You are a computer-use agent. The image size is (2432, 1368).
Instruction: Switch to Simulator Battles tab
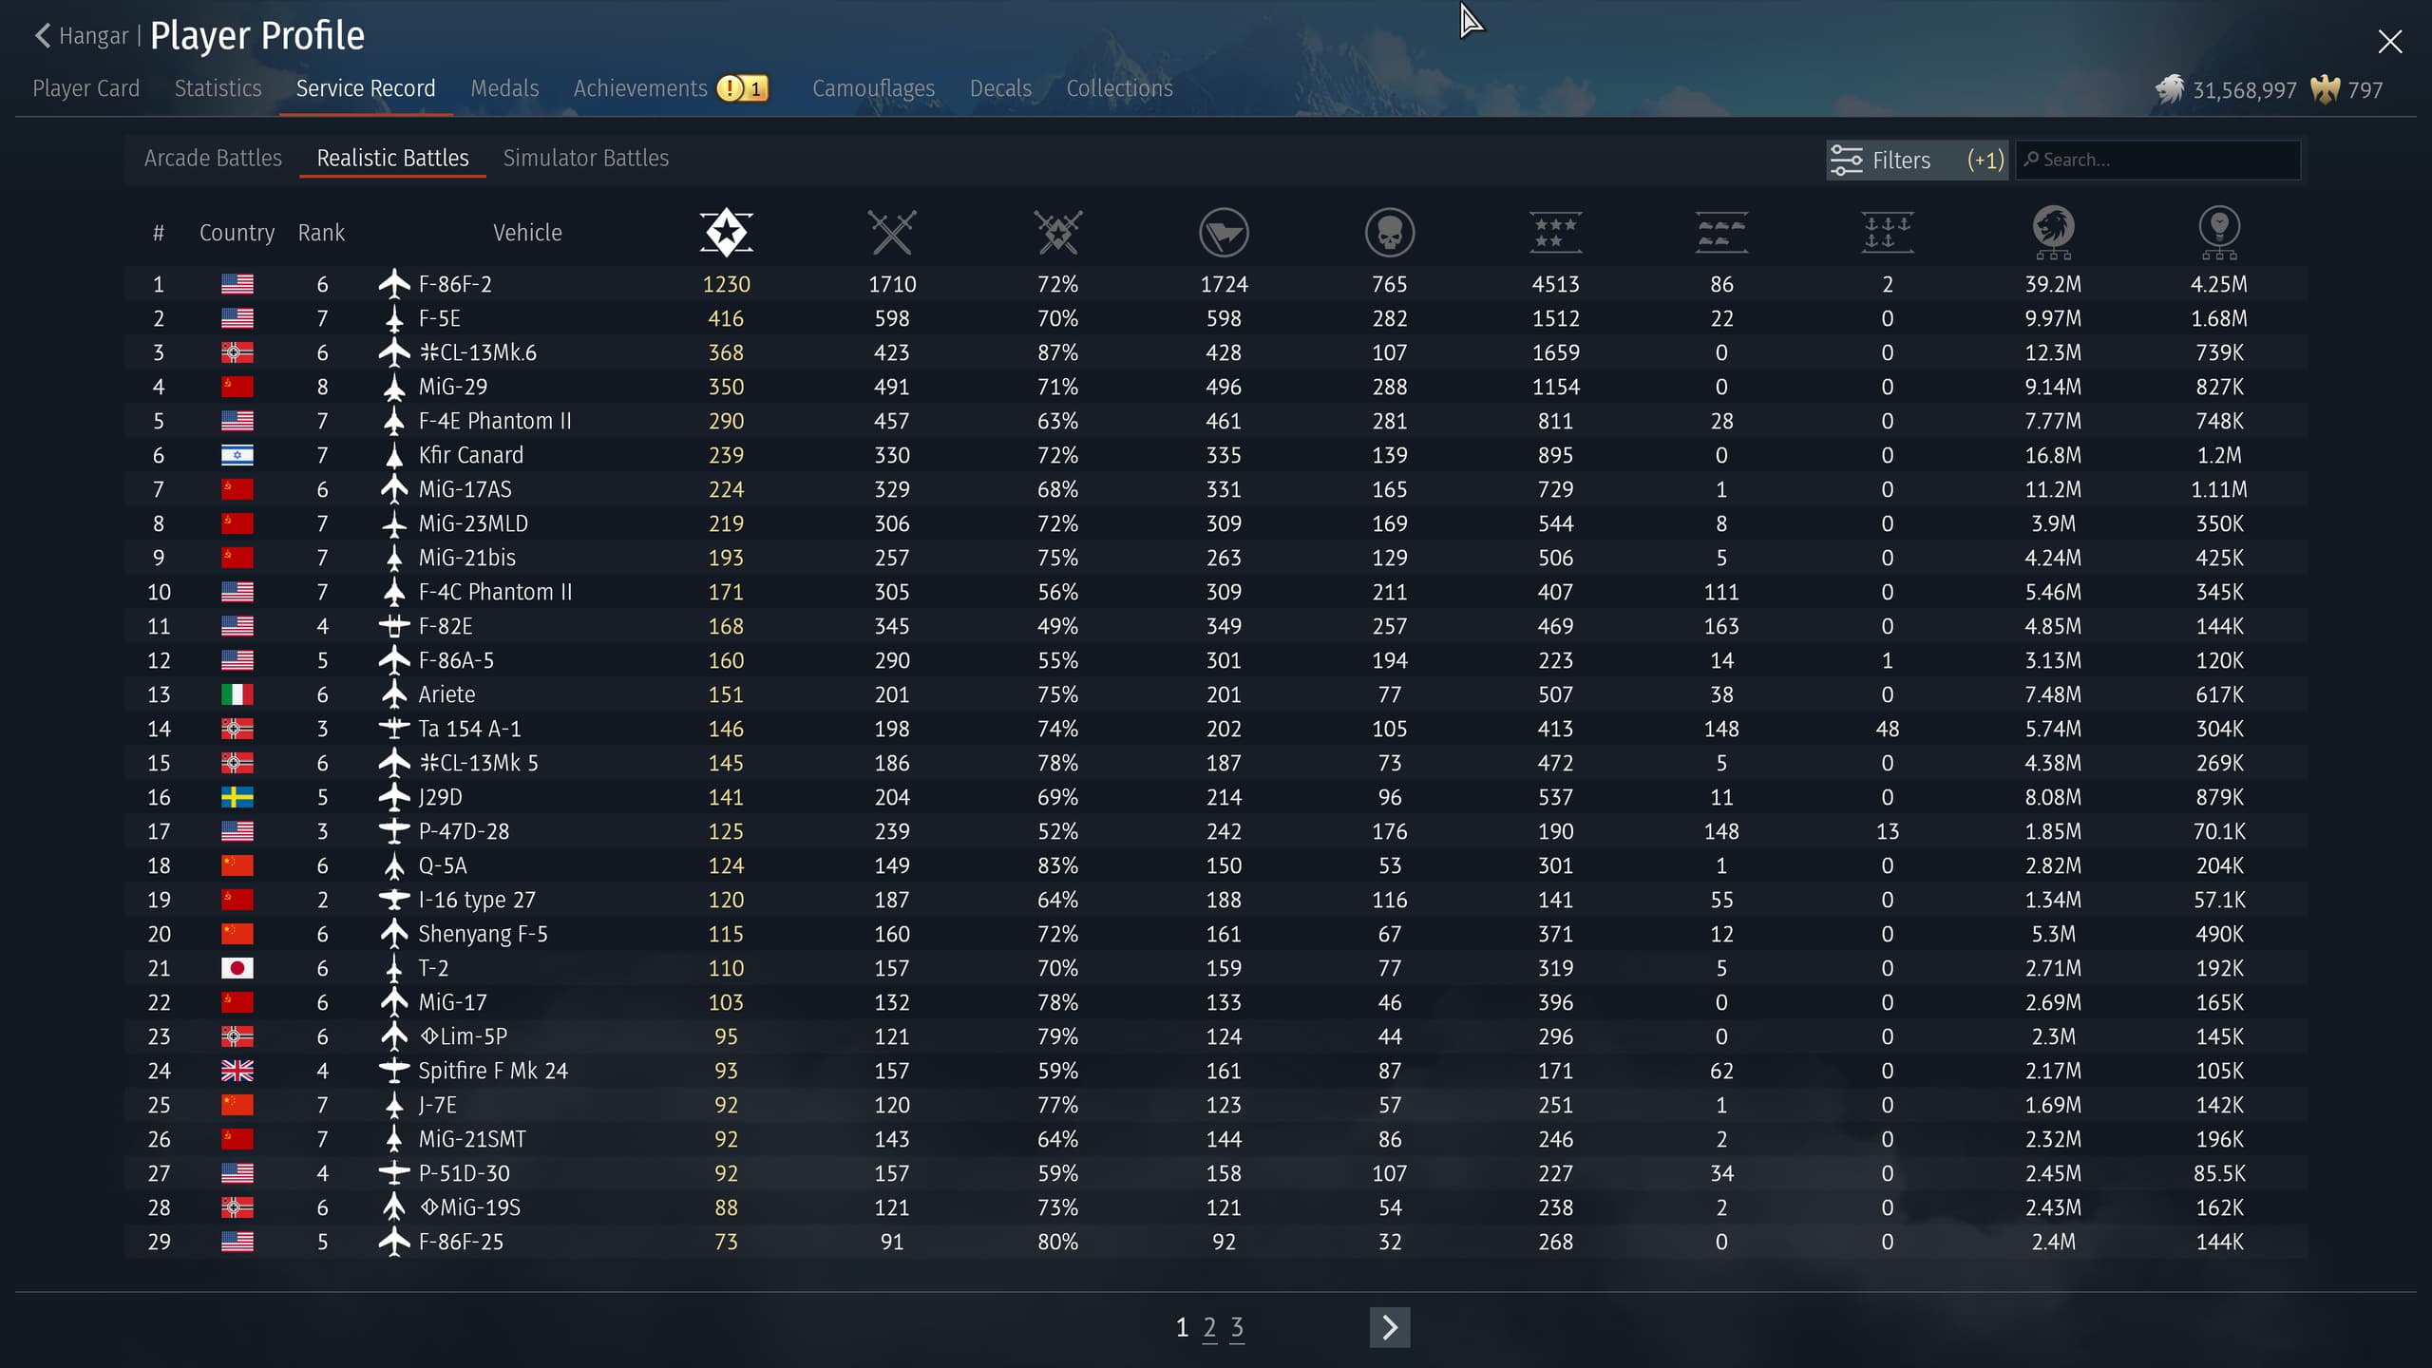click(x=585, y=158)
